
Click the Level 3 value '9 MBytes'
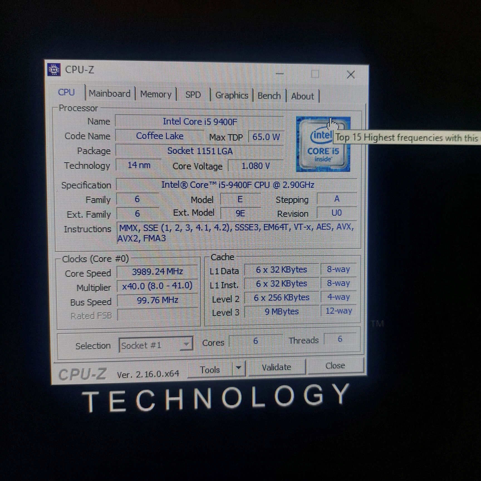(281, 311)
